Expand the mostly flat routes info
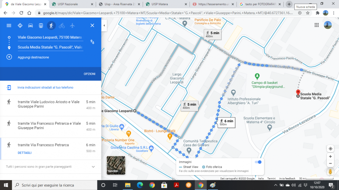This screenshot has height=190, width=339. click(x=93, y=167)
